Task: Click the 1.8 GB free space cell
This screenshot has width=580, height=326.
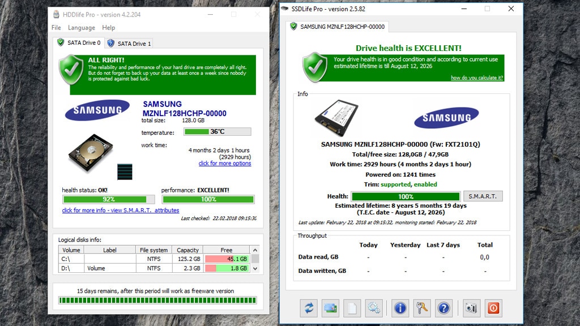Action: pyautogui.click(x=227, y=268)
